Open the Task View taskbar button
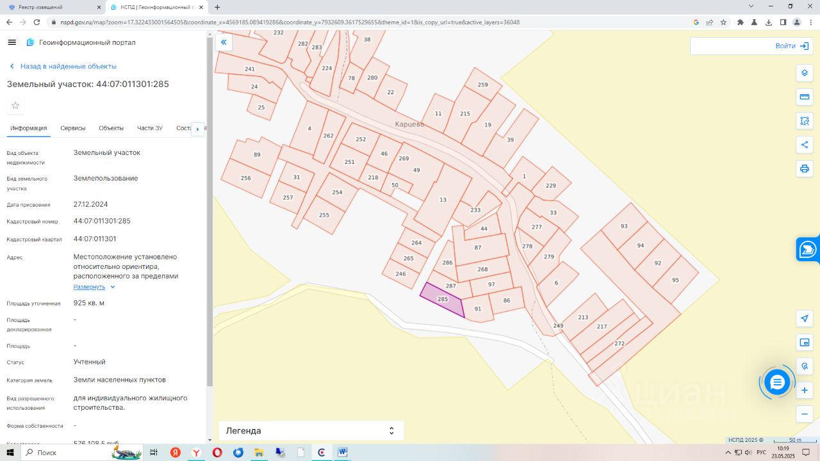Viewport: 820px width, 461px height. (x=154, y=452)
